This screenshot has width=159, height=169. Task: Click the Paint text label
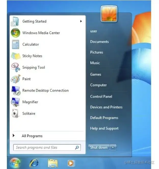26,79
